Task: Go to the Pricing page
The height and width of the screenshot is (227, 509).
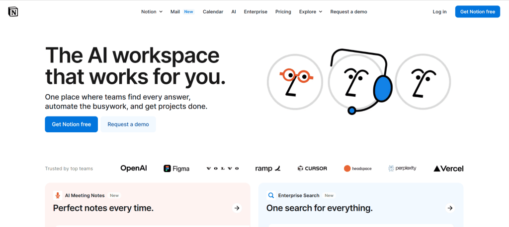Action: 283,11
